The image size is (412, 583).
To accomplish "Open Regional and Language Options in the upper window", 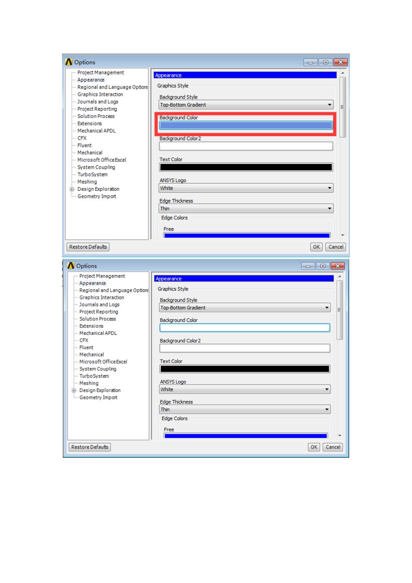I will [113, 87].
